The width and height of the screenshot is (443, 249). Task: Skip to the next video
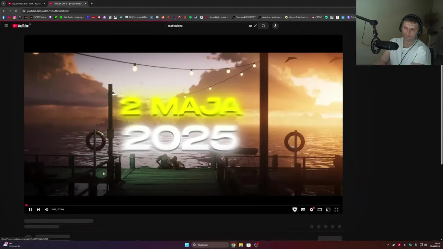pyautogui.click(x=38, y=210)
